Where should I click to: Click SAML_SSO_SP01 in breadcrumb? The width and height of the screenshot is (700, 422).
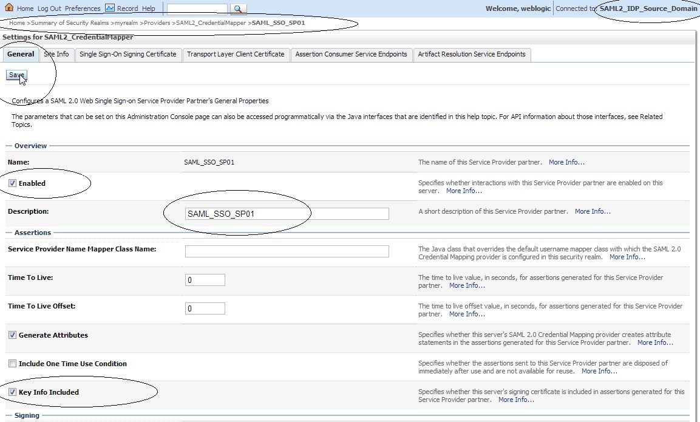point(278,23)
